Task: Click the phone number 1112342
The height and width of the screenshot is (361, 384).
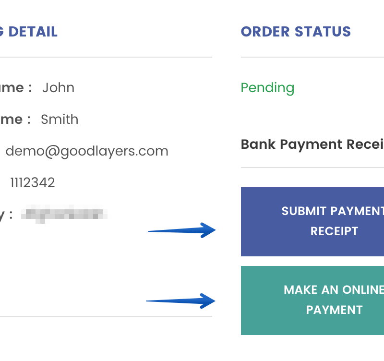Action: click(x=33, y=182)
